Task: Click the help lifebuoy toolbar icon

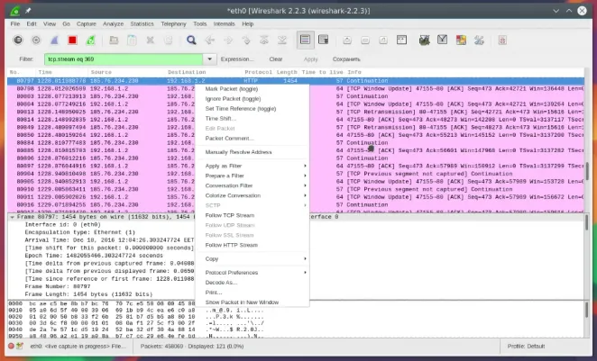Action: click(502, 40)
